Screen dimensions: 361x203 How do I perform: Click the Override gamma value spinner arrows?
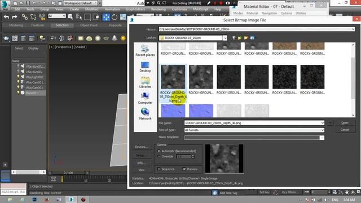[193, 157]
